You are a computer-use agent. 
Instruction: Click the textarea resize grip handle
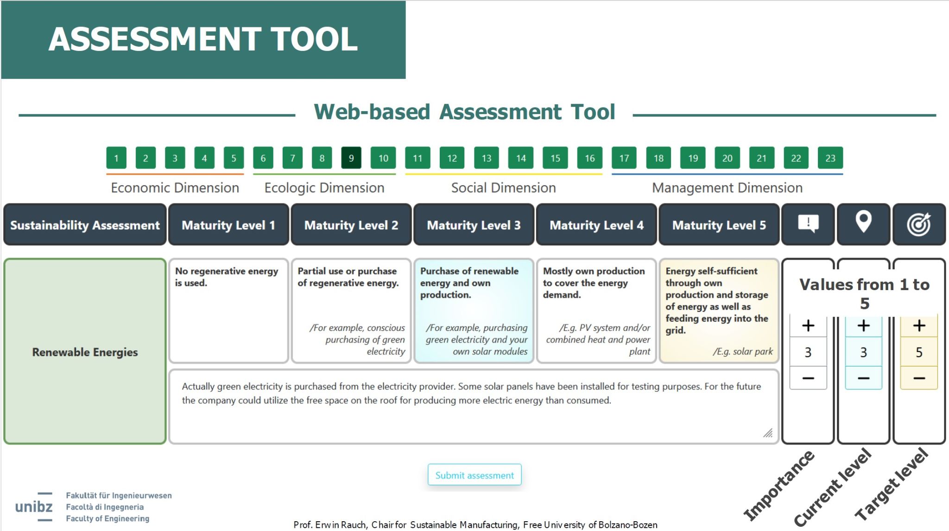pyautogui.click(x=768, y=433)
